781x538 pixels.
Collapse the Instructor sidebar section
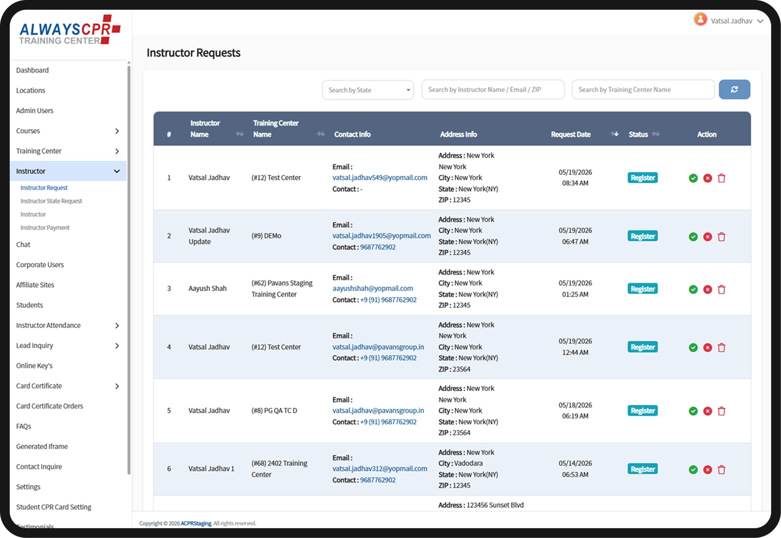68,171
